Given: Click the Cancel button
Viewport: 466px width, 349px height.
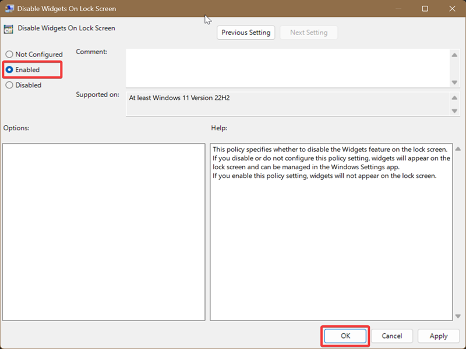Looking at the screenshot, I should tap(391, 336).
